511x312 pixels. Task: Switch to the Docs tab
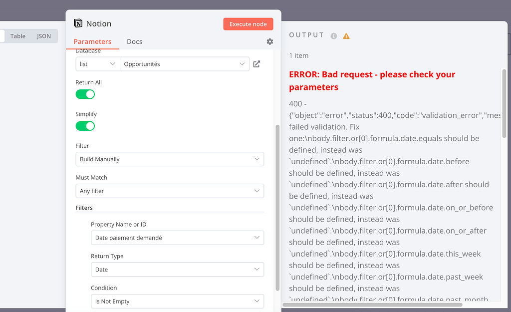134,42
